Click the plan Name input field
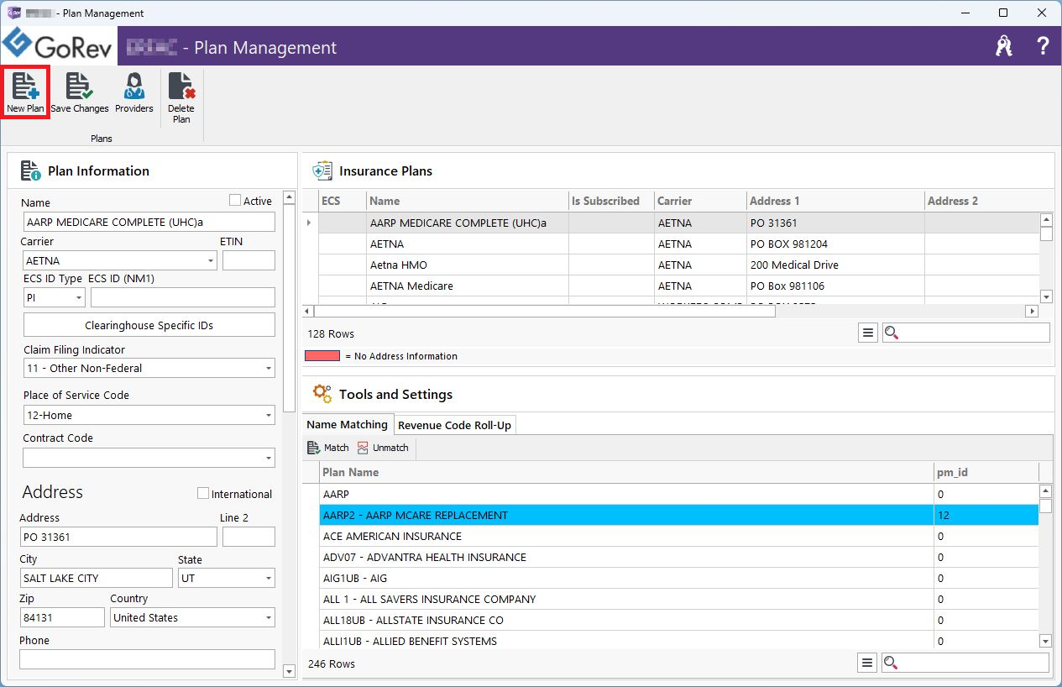The image size is (1062, 687). pos(149,222)
